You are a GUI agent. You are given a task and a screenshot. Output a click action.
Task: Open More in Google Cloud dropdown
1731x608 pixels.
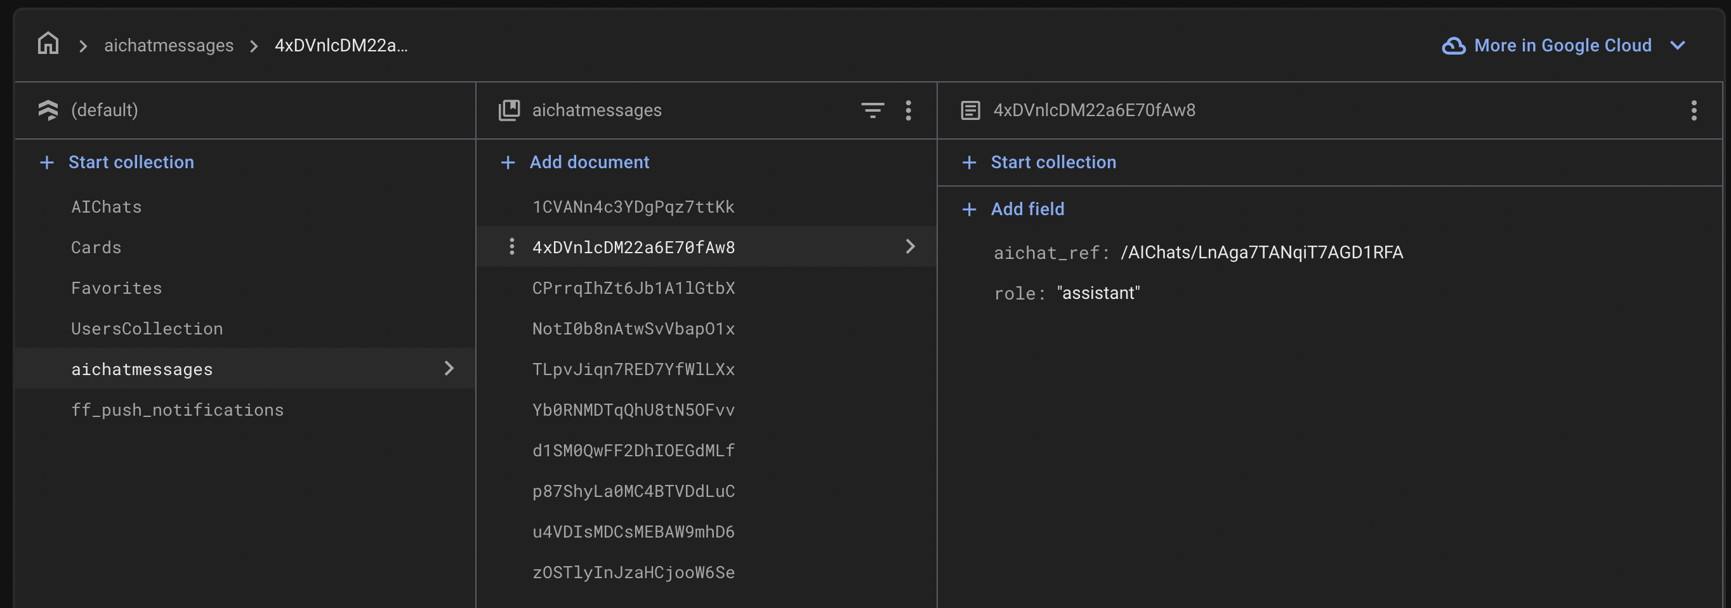pyautogui.click(x=1563, y=46)
